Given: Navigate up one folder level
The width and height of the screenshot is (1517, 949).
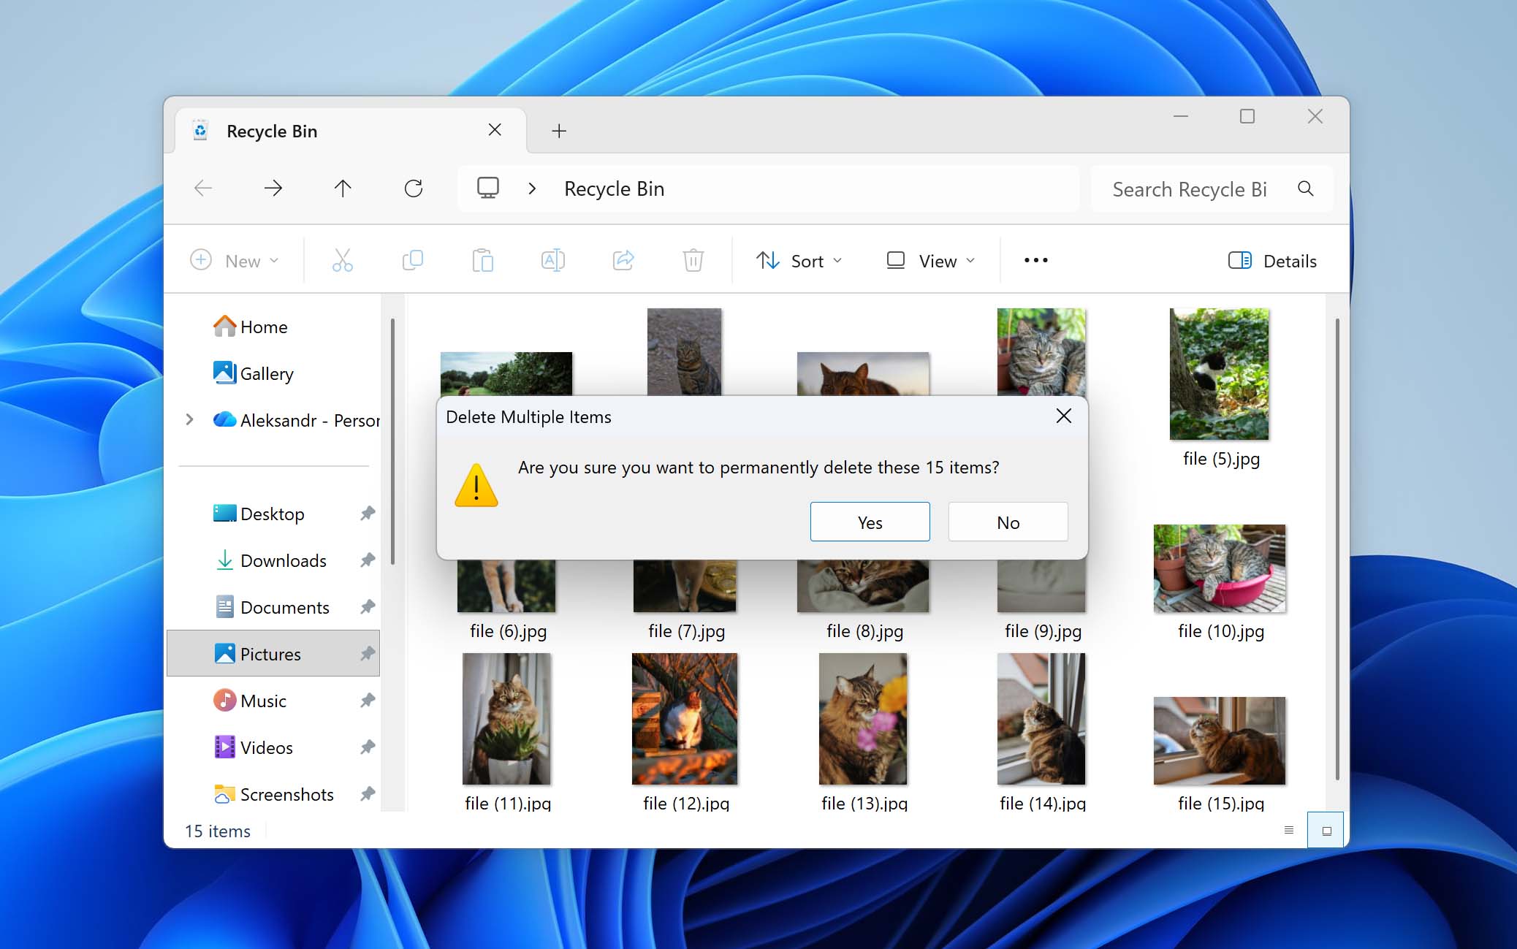Looking at the screenshot, I should (x=343, y=188).
